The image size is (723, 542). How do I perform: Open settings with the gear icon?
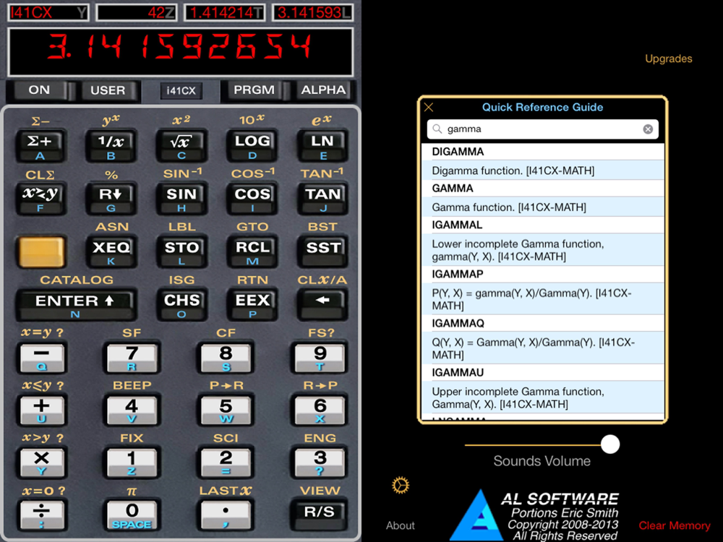[x=401, y=486]
